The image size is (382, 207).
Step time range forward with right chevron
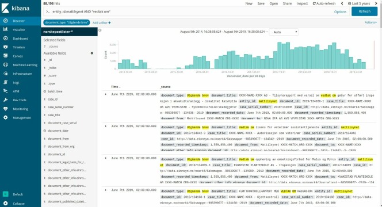tap(376, 3)
